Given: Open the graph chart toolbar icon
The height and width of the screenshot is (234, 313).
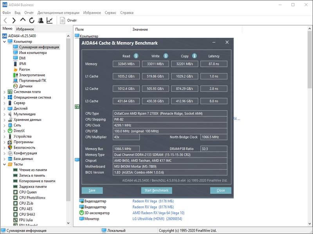Looking at the screenshot, I should [x=50, y=20].
